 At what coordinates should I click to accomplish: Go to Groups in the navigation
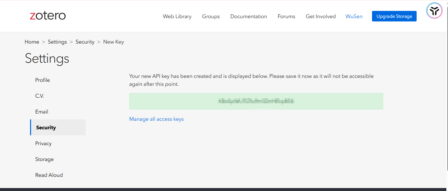(x=211, y=16)
